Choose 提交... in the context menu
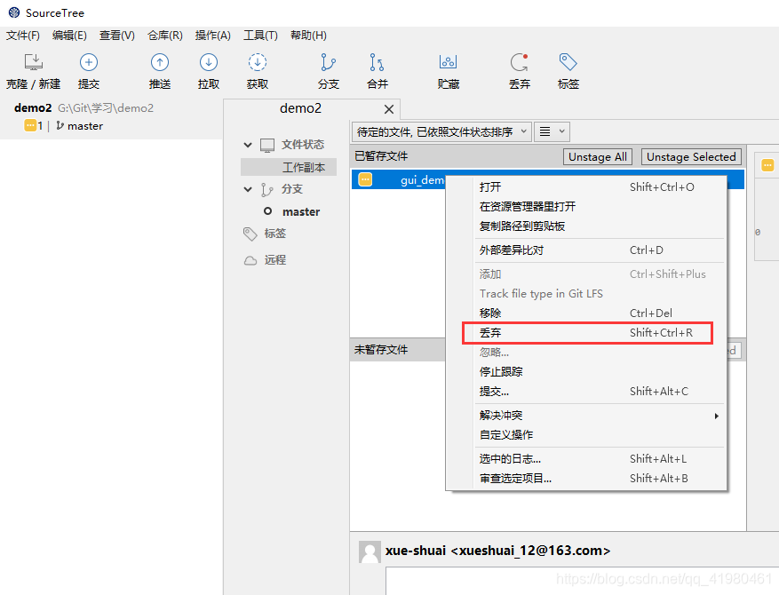The height and width of the screenshot is (595, 779). pyautogui.click(x=586, y=392)
